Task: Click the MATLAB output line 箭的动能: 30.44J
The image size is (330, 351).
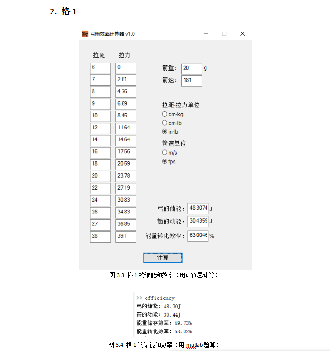Action: [x=158, y=315]
